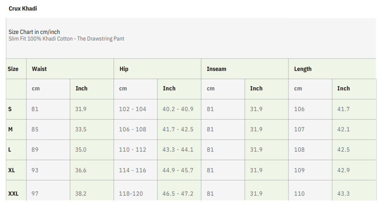Screen dimensions: 379x205
Task: Select the XL size row label
Action: click(x=12, y=170)
